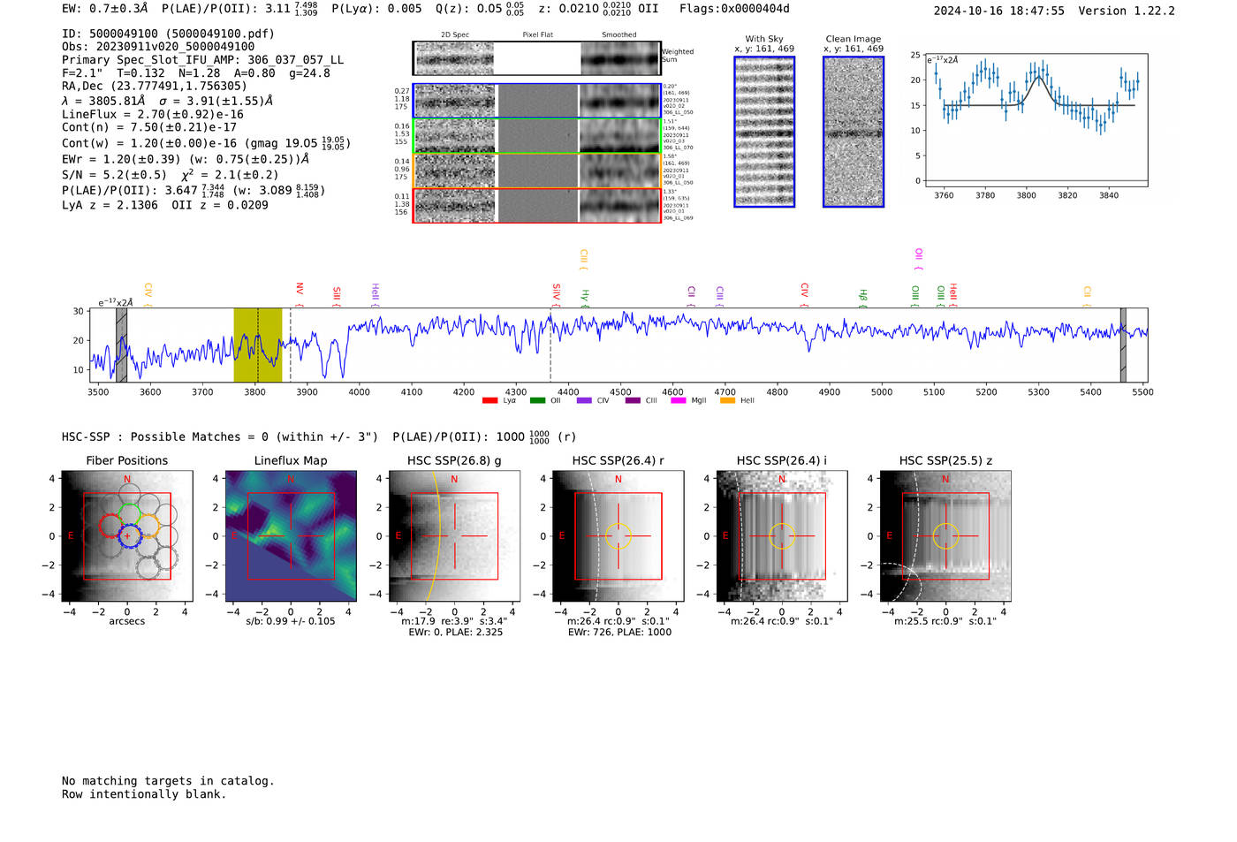
Task: Click the orange CIII] marker above Hγ
Action: click(x=583, y=260)
